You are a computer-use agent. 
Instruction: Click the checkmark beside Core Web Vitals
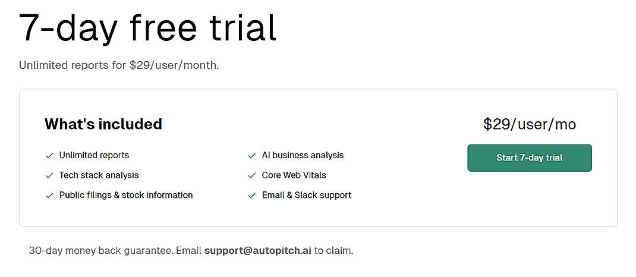pos(252,175)
